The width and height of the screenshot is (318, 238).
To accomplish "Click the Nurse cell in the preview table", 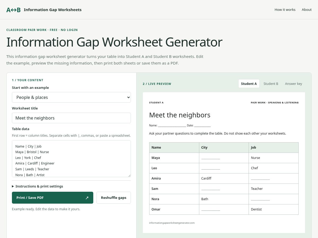I will coord(273,158).
